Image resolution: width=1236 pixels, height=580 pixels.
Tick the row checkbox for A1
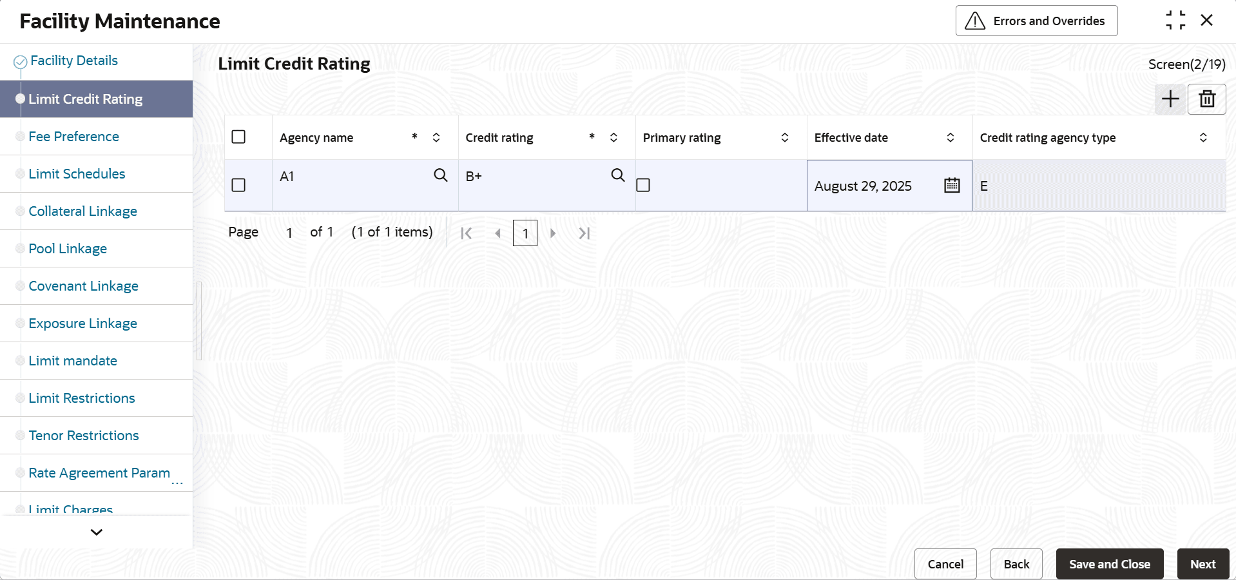(x=238, y=186)
